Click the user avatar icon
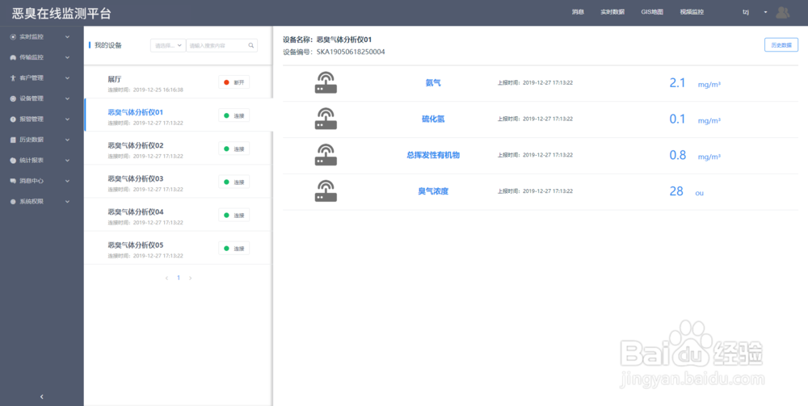808x406 pixels. click(782, 12)
